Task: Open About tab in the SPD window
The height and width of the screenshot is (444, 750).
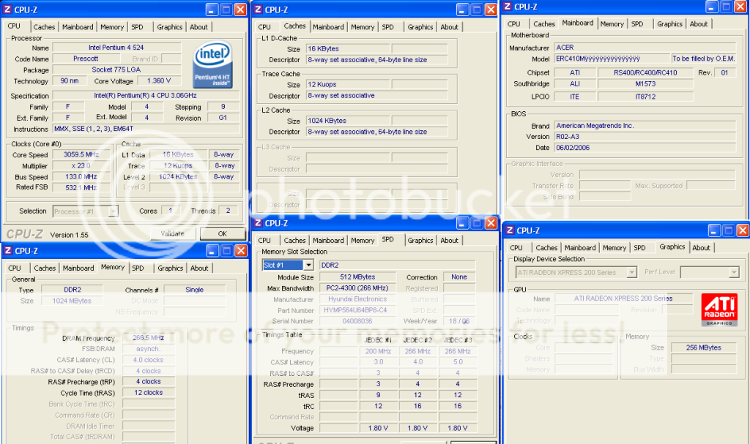Action: pos(449,241)
